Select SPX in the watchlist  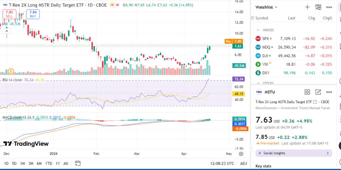click(x=265, y=38)
